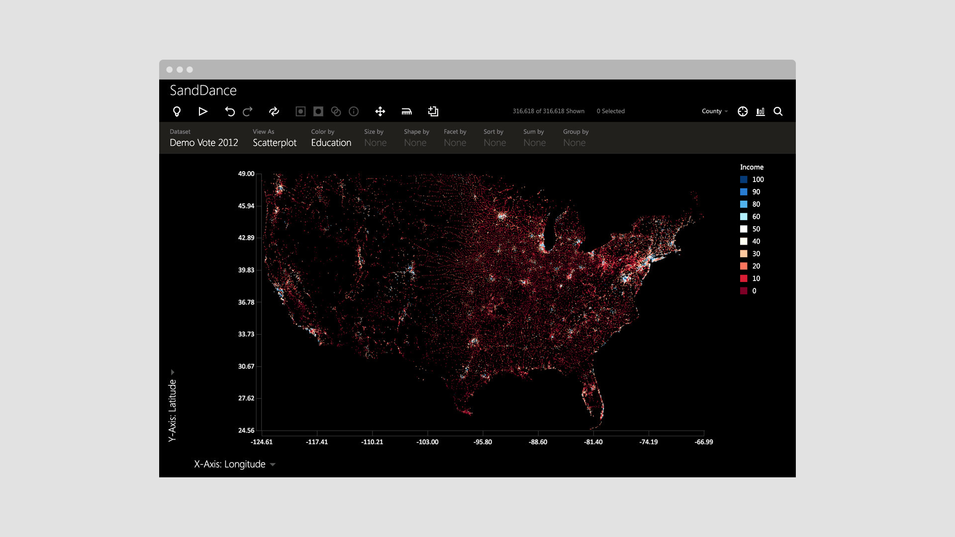Open the X-Axis Longitude dropdown

point(235,464)
